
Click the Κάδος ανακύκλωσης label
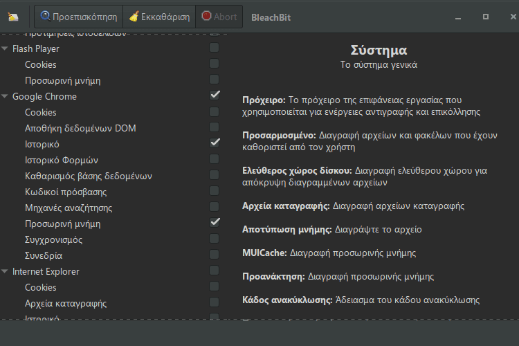coord(287,300)
